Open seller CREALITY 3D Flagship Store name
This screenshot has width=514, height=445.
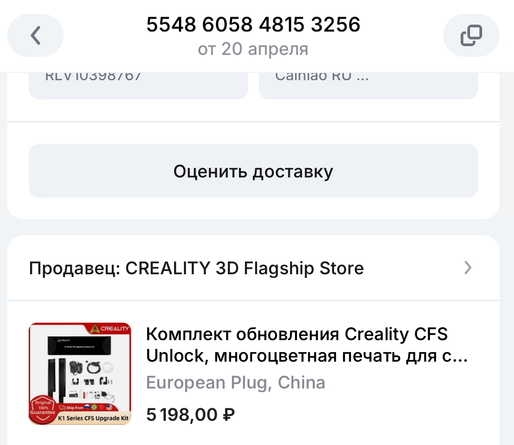pyautogui.click(x=244, y=268)
